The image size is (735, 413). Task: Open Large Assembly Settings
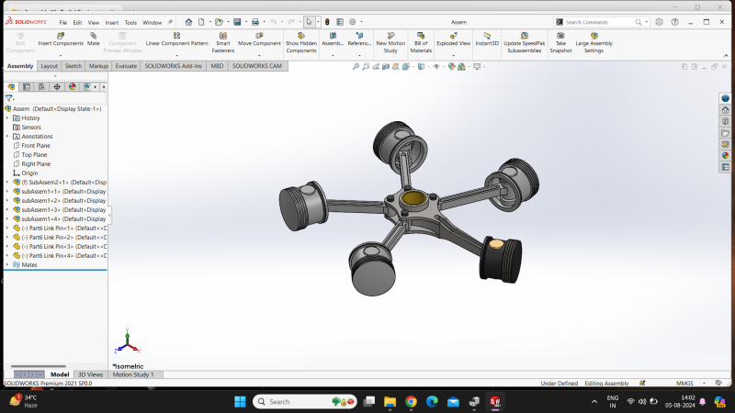(594, 42)
